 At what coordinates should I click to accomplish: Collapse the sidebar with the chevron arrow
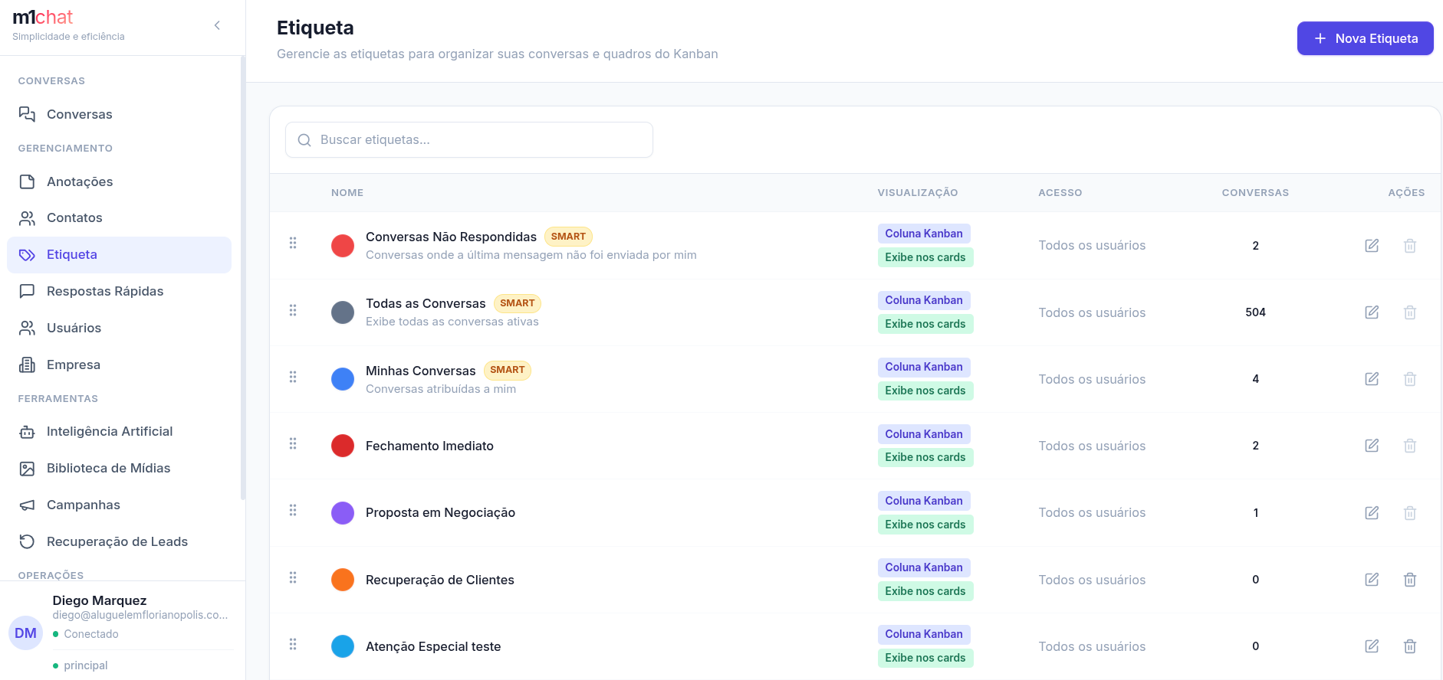click(x=217, y=25)
